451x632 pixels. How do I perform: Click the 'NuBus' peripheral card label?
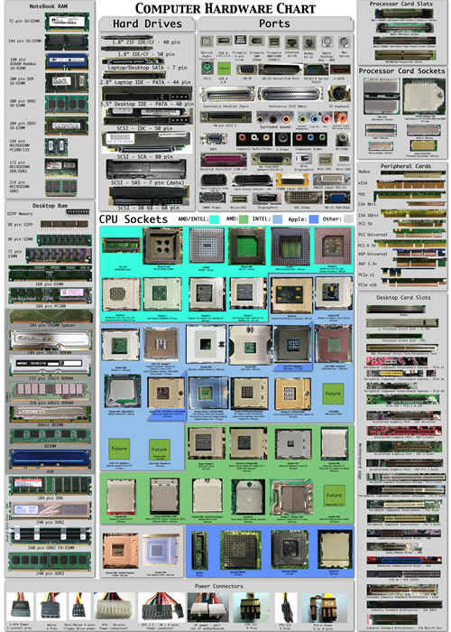[x=364, y=172]
